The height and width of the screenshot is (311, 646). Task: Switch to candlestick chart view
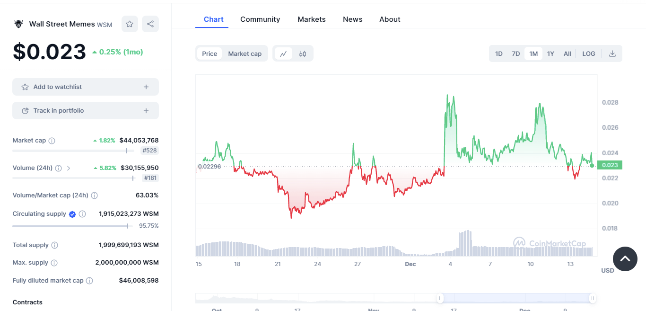(303, 53)
